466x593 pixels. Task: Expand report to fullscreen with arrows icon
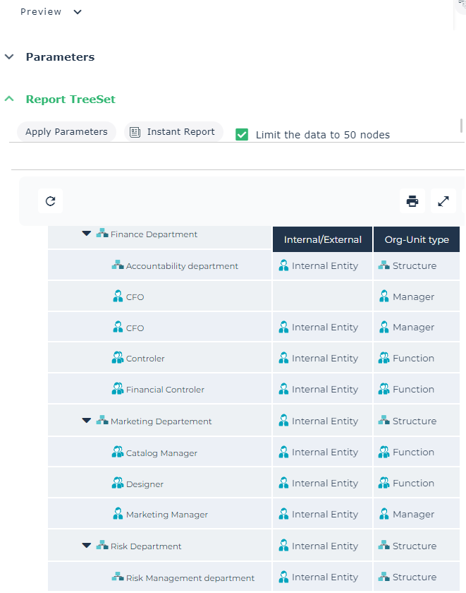pyautogui.click(x=443, y=201)
